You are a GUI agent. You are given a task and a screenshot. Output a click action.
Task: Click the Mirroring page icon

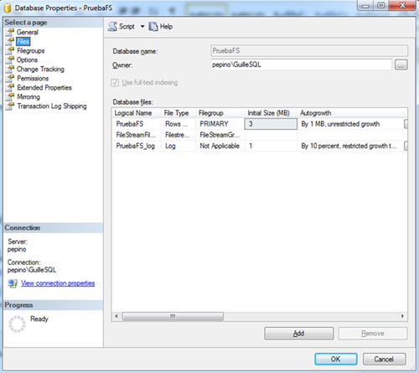10,96
